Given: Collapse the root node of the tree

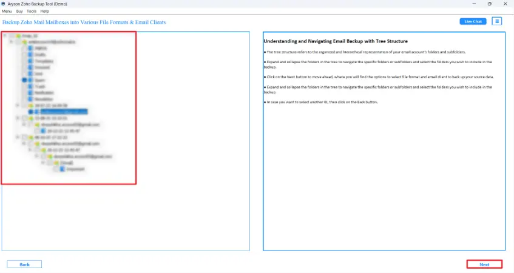Looking at the screenshot, I should point(5,35).
